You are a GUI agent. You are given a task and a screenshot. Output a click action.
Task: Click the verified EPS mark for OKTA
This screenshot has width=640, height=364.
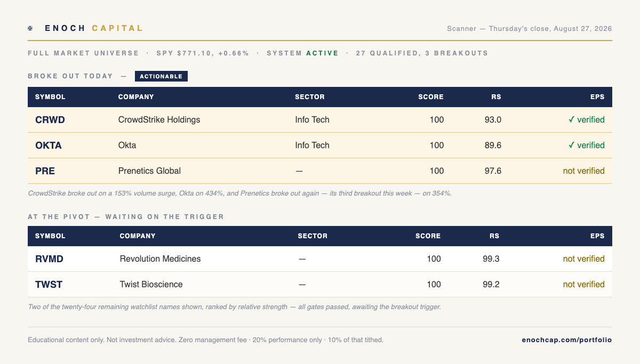click(587, 145)
